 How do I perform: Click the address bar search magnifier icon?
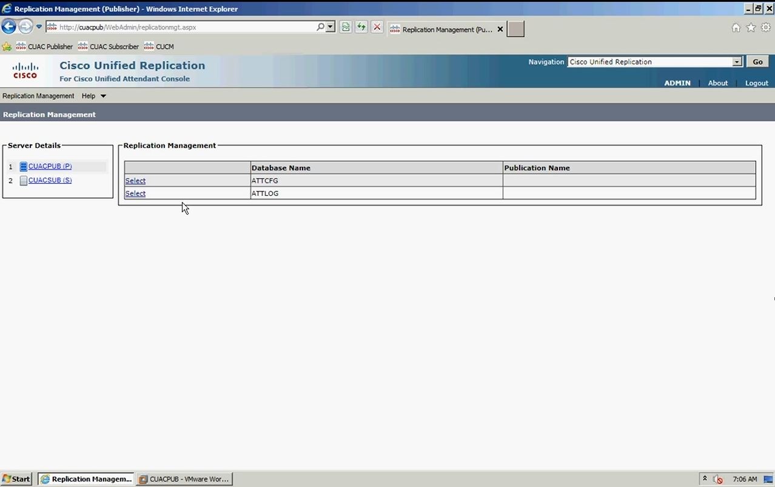pos(320,27)
